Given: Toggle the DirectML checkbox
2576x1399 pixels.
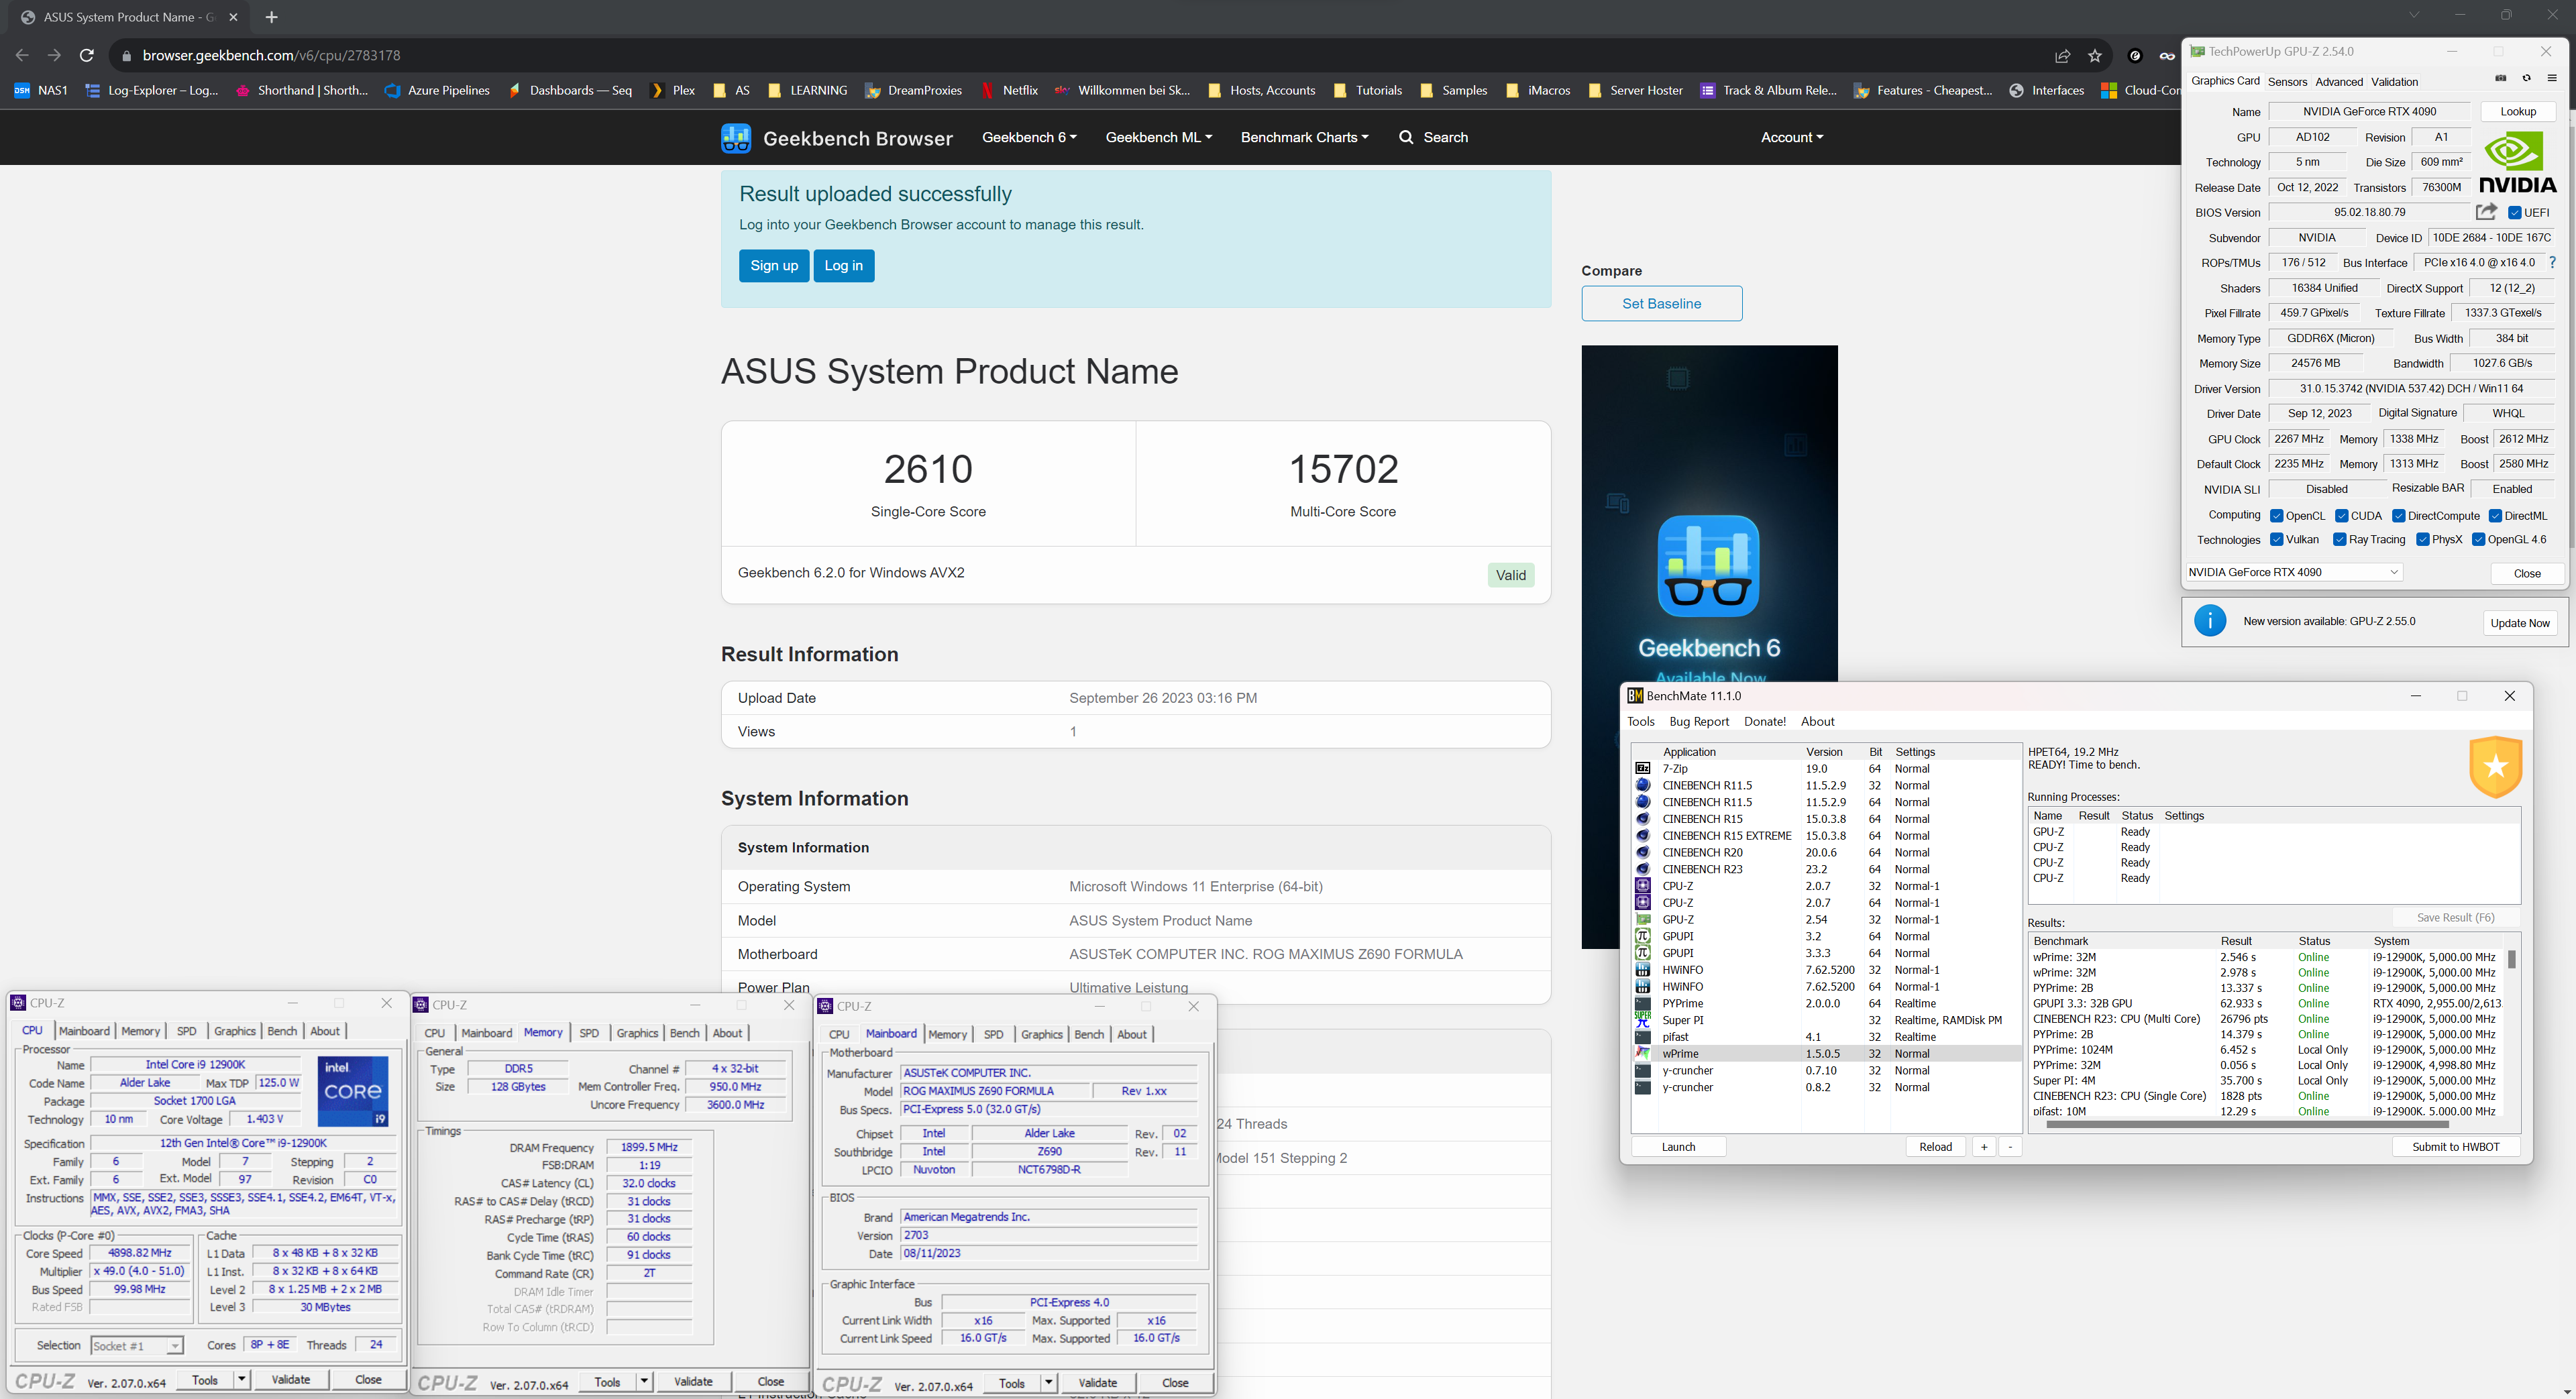Looking at the screenshot, I should tap(2495, 516).
